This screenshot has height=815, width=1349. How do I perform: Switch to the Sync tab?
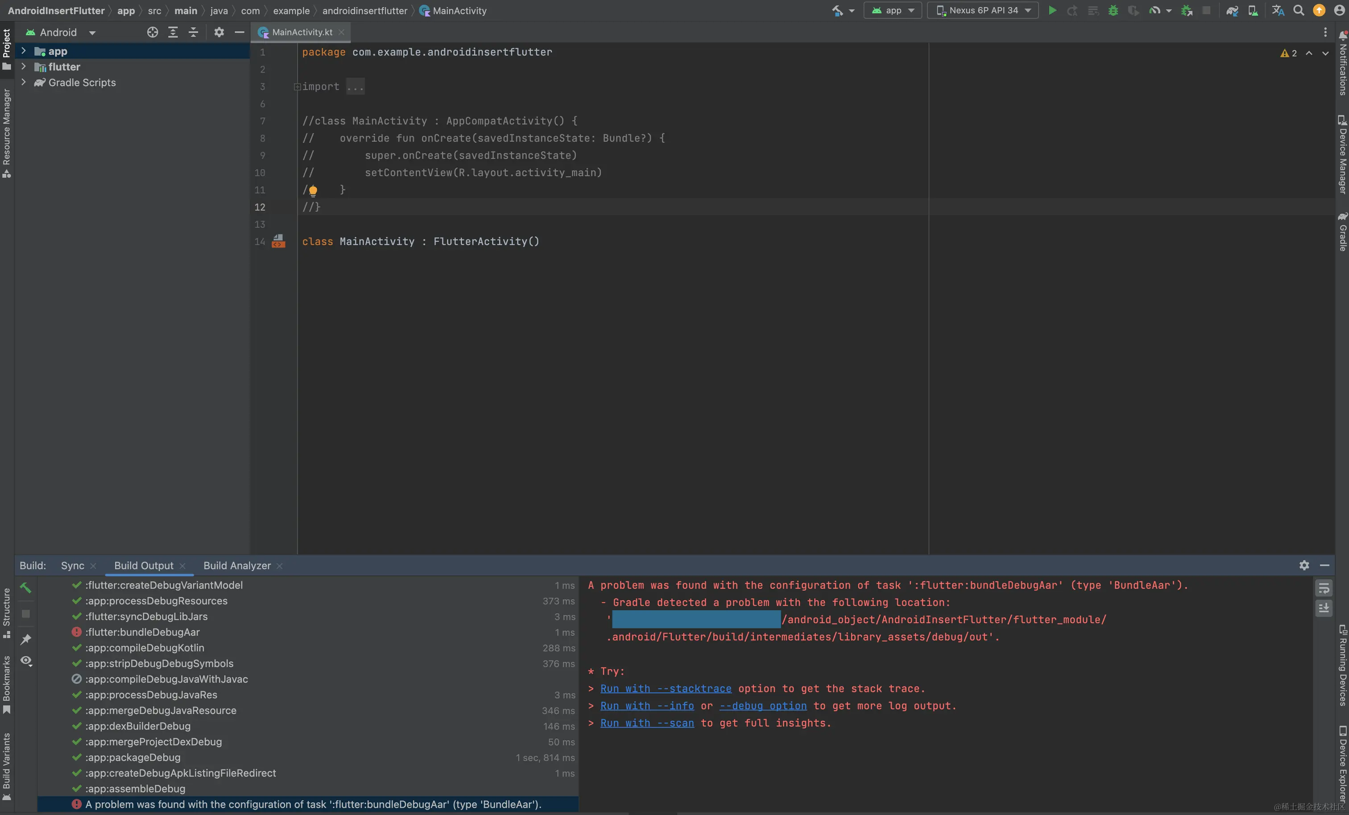(72, 565)
